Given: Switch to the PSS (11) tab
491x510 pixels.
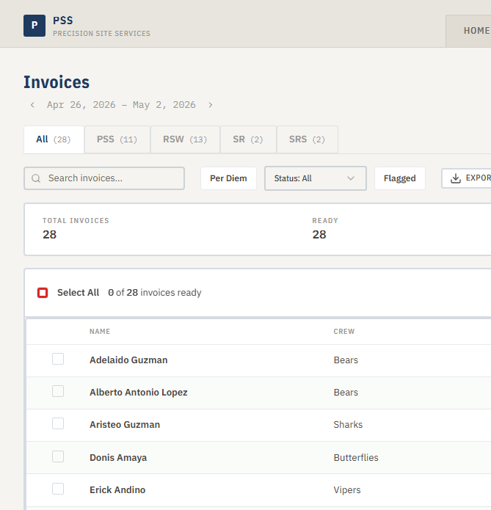Looking at the screenshot, I should click(x=117, y=139).
